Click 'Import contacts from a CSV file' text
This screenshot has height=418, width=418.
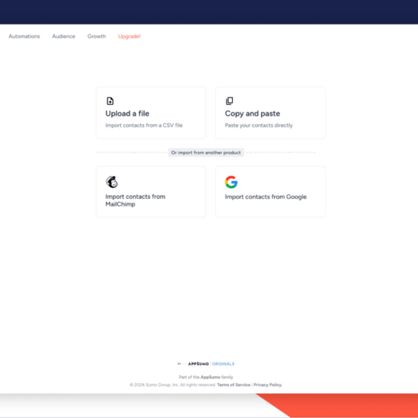pos(144,125)
